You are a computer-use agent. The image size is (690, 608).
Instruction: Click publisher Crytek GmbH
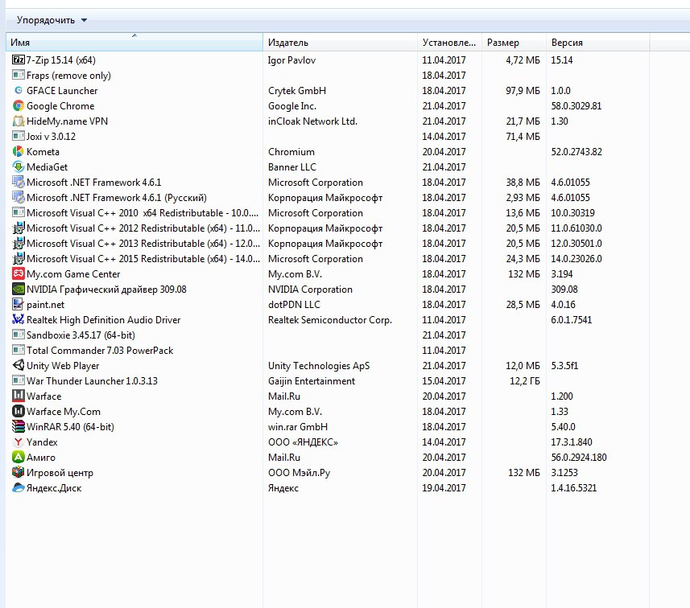tap(297, 91)
